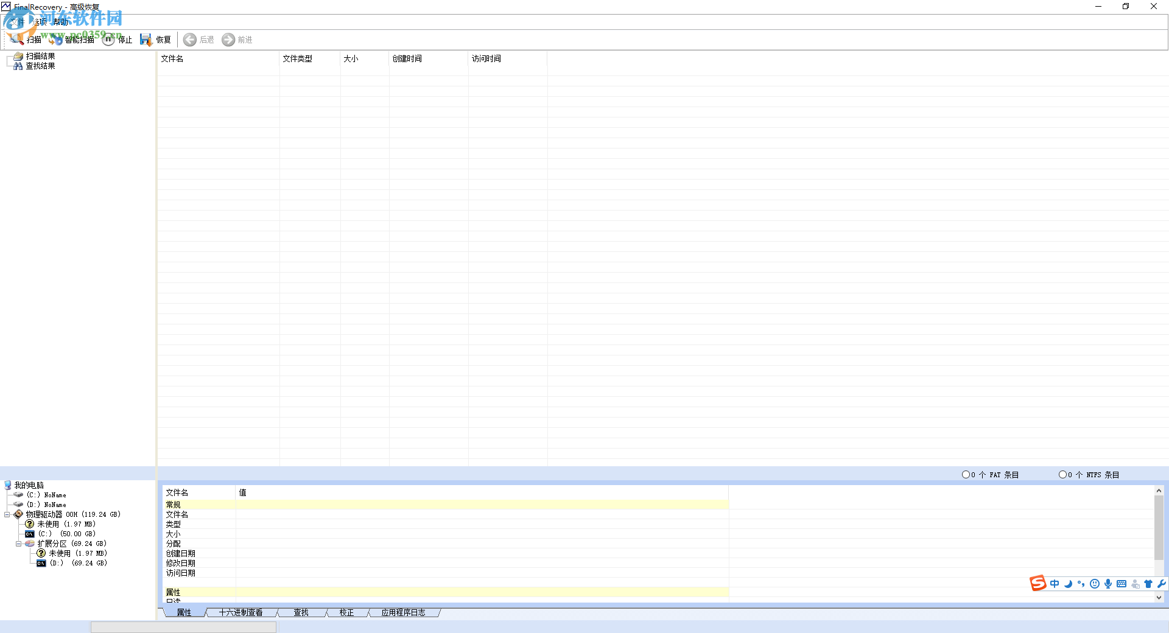Sort by the 大小 column header
This screenshot has height=633, width=1169.
pos(365,58)
